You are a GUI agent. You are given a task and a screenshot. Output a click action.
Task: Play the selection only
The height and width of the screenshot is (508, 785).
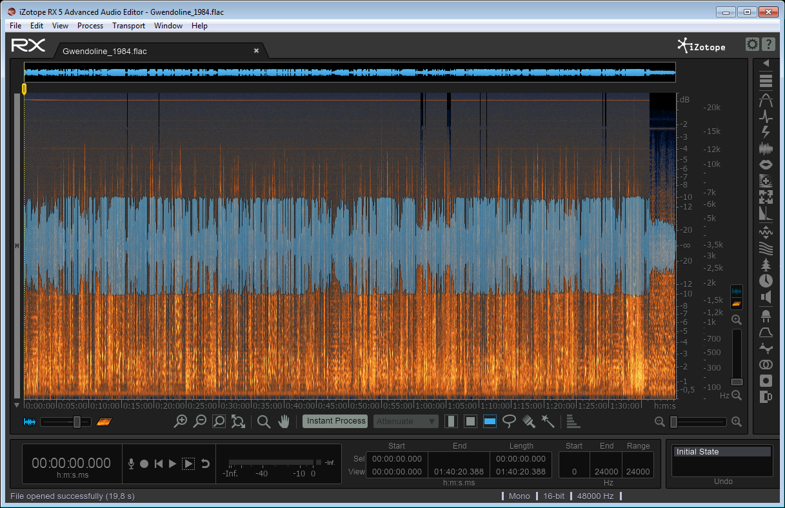coord(188,464)
